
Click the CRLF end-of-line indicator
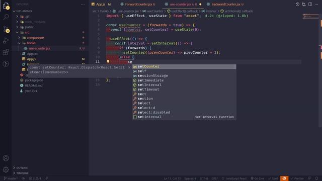(x=215, y=178)
